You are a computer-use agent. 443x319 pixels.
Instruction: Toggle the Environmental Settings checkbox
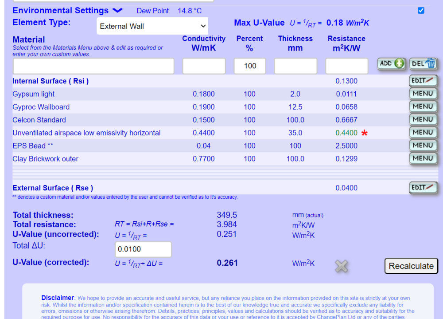point(421,11)
